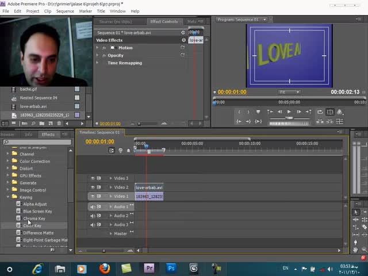This screenshot has width=368, height=276.
Task: Open the Sequence menu
Action: (65, 11)
